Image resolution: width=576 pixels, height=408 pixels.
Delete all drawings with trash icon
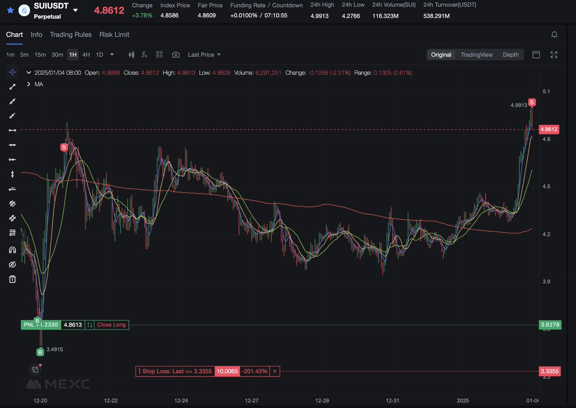tap(12, 279)
